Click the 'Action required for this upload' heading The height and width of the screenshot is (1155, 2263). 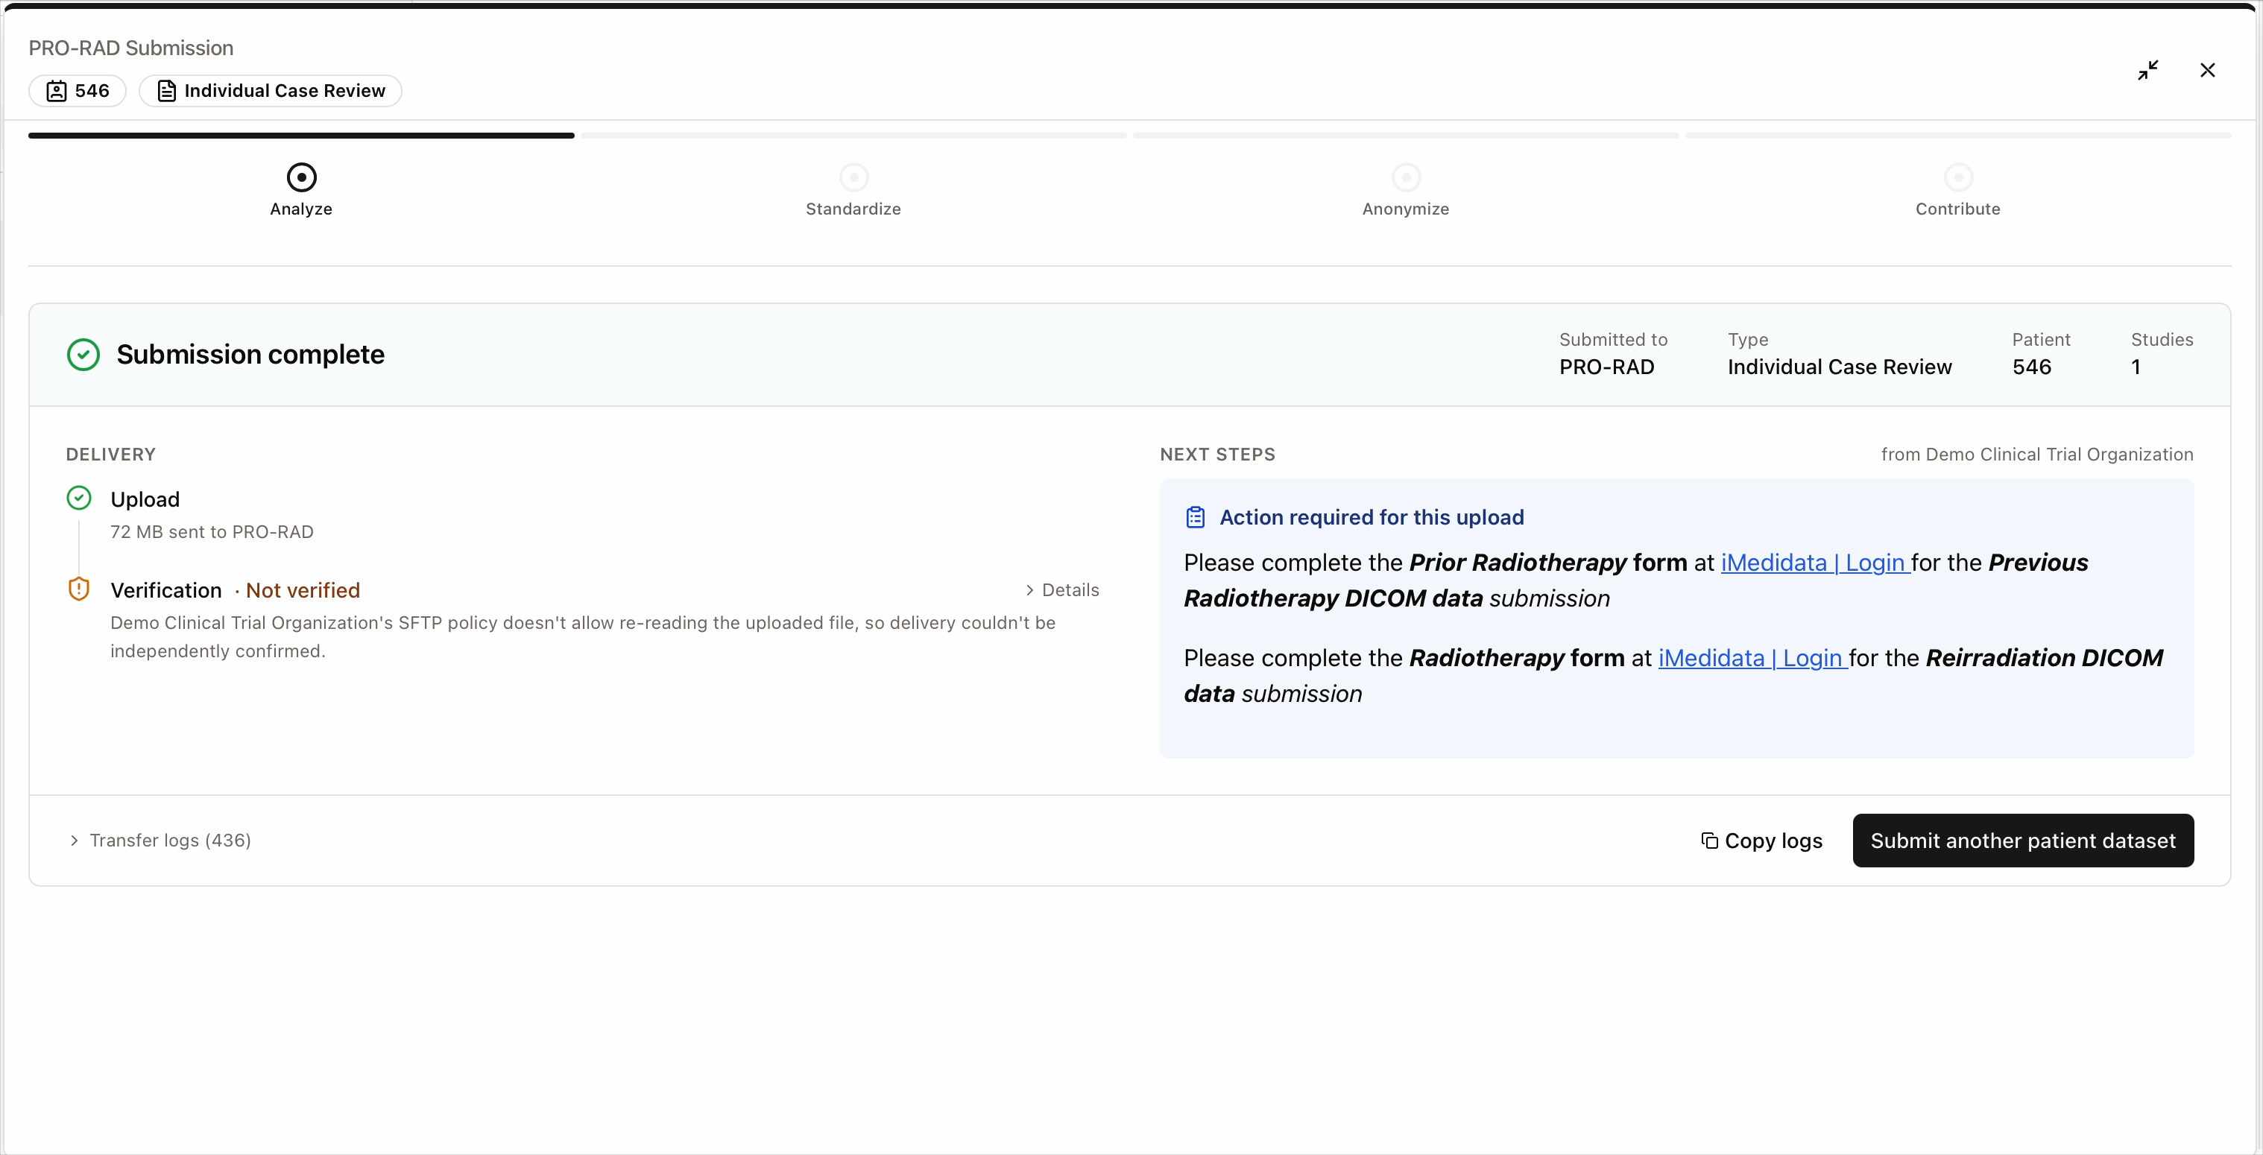click(1372, 517)
